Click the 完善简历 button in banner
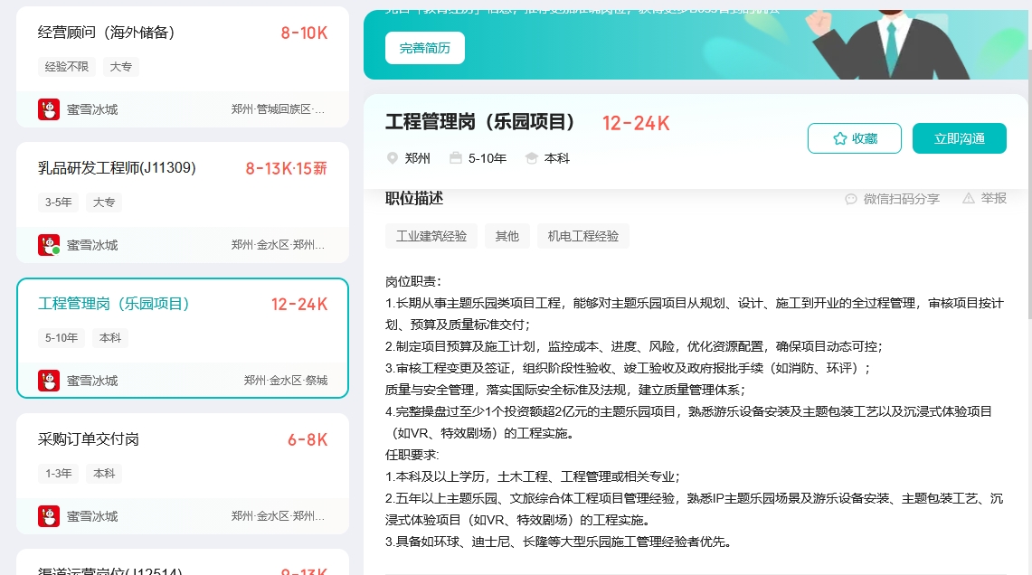 pyautogui.click(x=425, y=48)
